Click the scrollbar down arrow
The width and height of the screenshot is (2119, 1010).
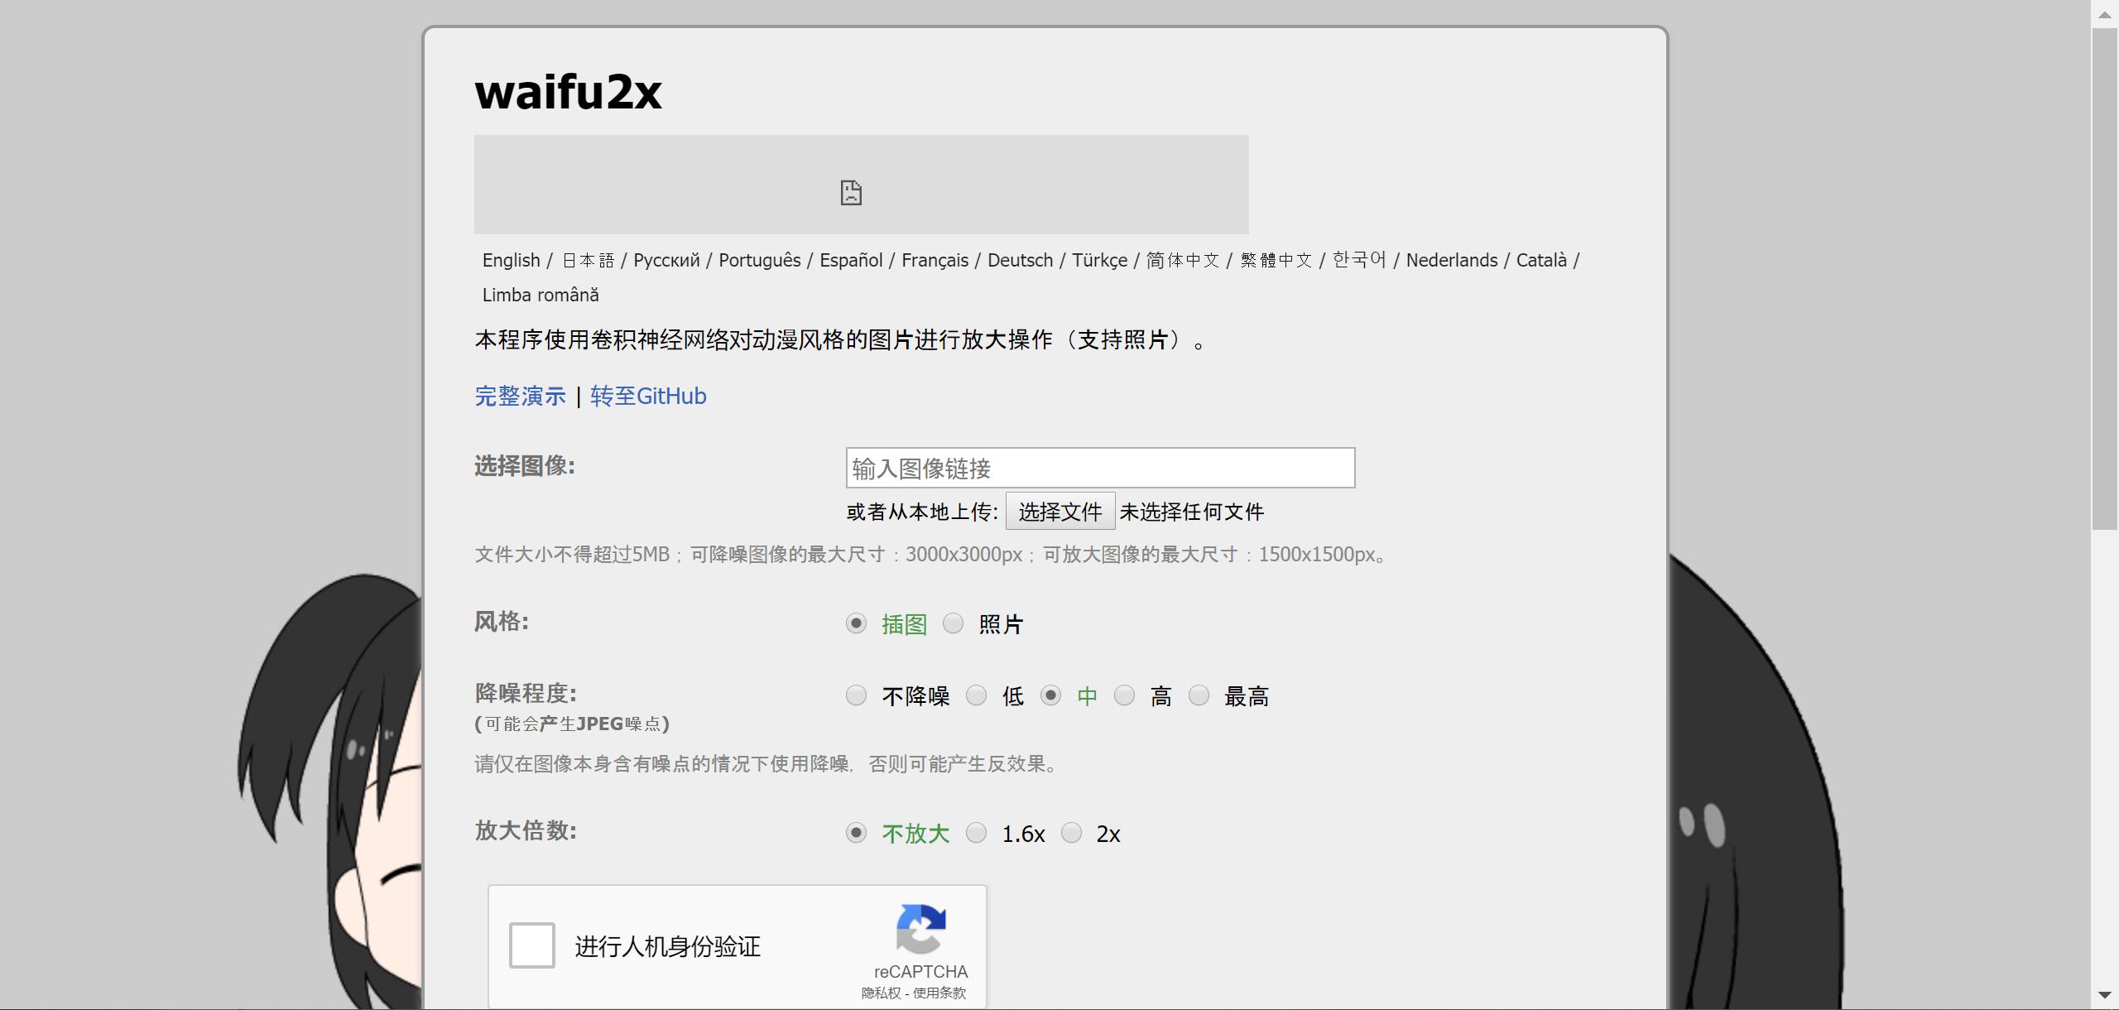pyautogui.click(x=2106, y=997)
